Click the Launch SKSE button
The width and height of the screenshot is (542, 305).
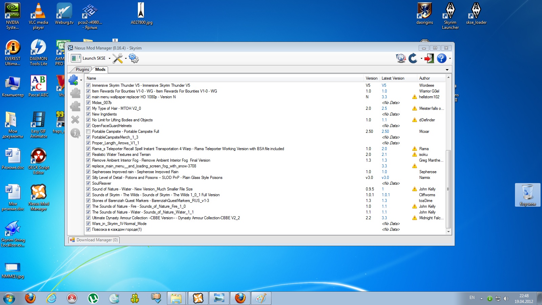point(89,58)
